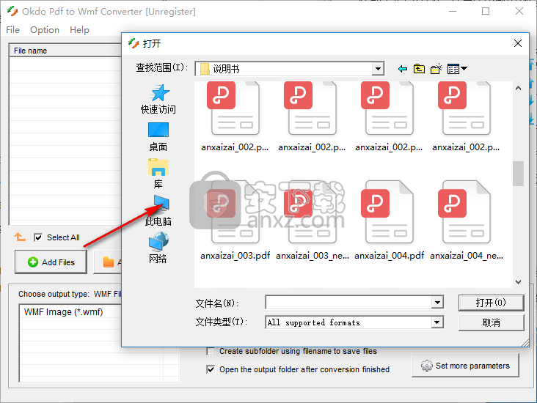Expand 文件名 filename dropdown
Viewport: 537px width, 403px height.
pos(437,303)
